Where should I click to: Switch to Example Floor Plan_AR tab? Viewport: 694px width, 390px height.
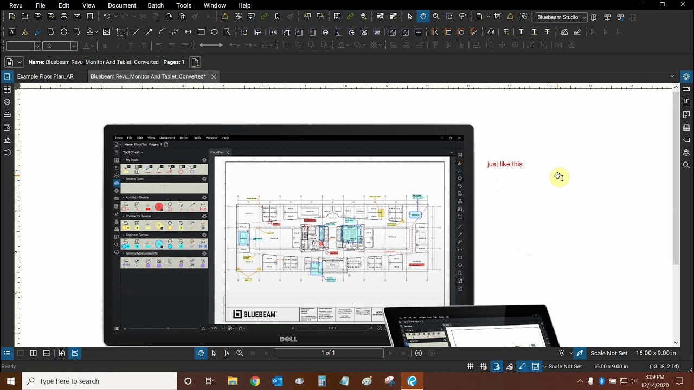(x=46, y=76)
